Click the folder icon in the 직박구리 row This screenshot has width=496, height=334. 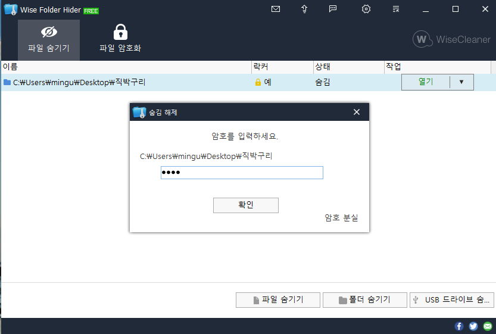tap(7, 82)
